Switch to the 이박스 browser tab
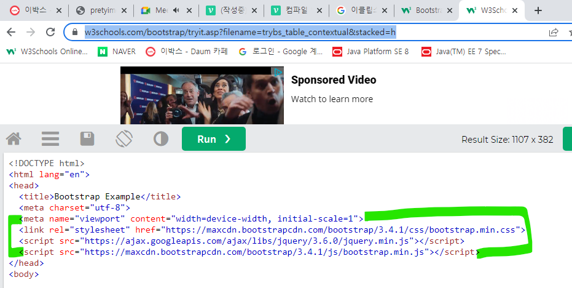The width and height of the screenshot is (572, 288). (36, 10)
